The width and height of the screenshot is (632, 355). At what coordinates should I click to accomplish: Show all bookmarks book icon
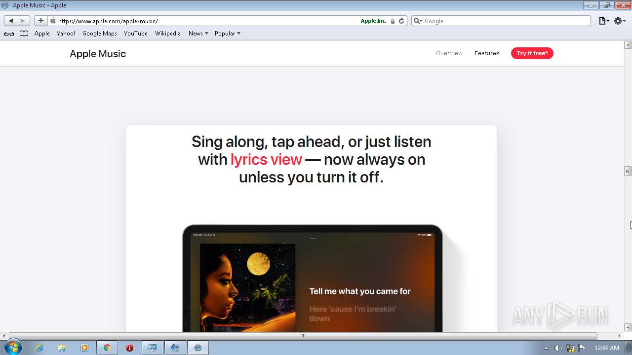point(24,34)
